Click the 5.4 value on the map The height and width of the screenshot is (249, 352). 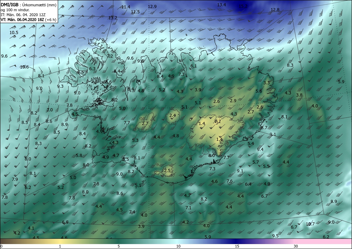point(251,143)
